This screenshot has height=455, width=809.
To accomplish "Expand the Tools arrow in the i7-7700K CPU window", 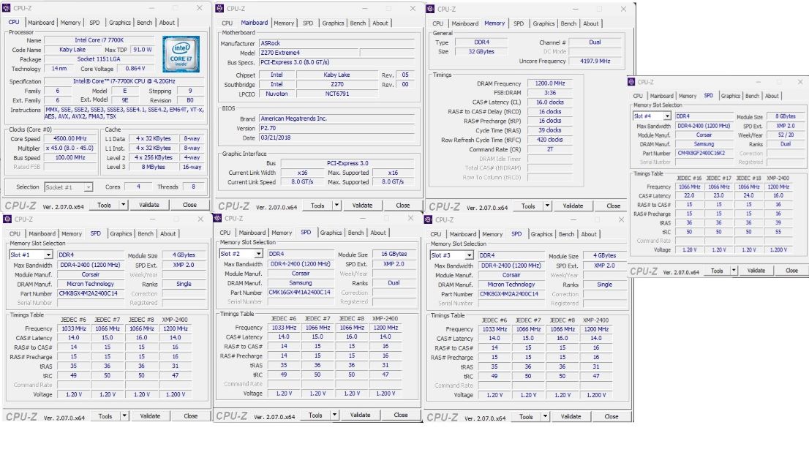I will [124, 205].
